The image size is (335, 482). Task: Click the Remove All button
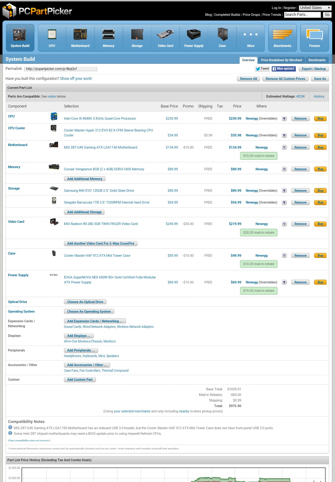[x=248, y=79]
